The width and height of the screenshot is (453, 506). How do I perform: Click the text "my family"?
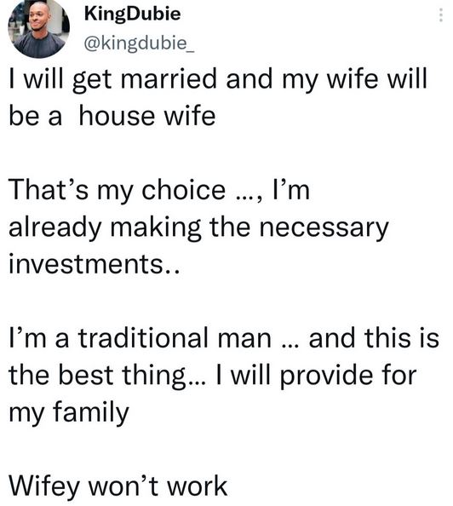(69, 413)
